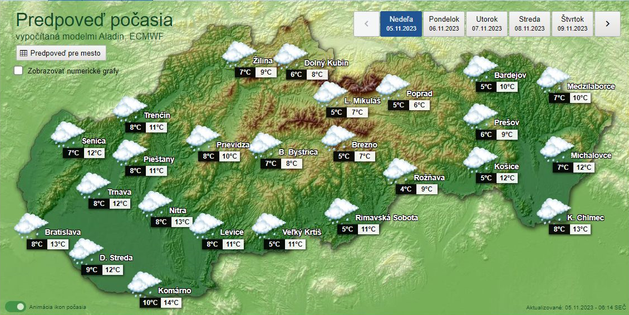
Task: Enable the Zobrazovať numerické grafy checkbox
Action: [19, 71]
